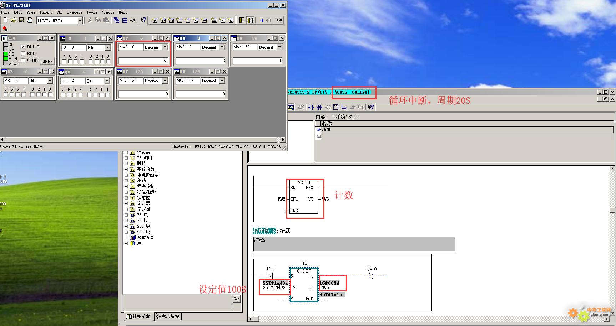Open the Insert menu in PLCSIM
The width and height of the screenshot is (616, 326).
tap(46, 12)
